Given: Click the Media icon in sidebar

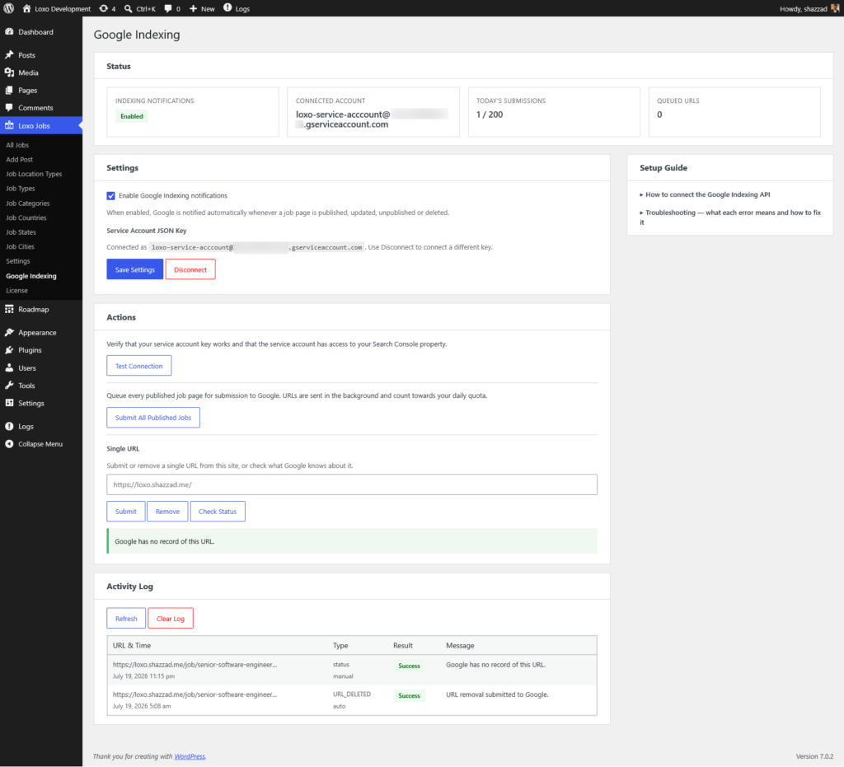Looking at the screenshot, I should (9, 72).
